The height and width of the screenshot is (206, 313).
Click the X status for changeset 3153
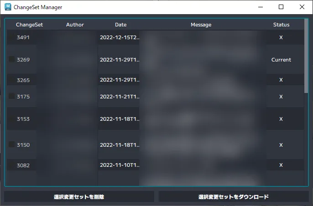tap(281, 119)
